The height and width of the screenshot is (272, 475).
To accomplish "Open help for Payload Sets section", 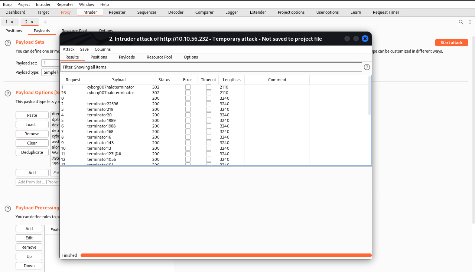I will tap(8, 43).
